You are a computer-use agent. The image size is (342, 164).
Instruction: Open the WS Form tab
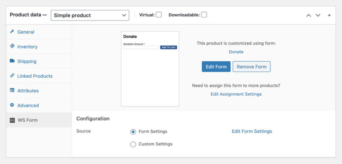pyautogui.click(x=39, y=120)
